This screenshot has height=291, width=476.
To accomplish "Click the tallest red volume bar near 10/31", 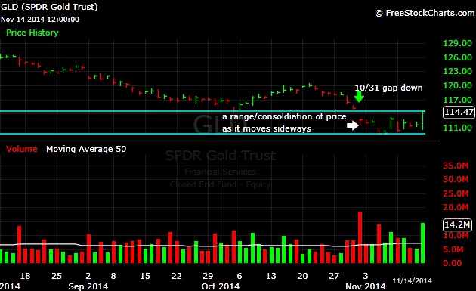I will click(x=360, y=237).
